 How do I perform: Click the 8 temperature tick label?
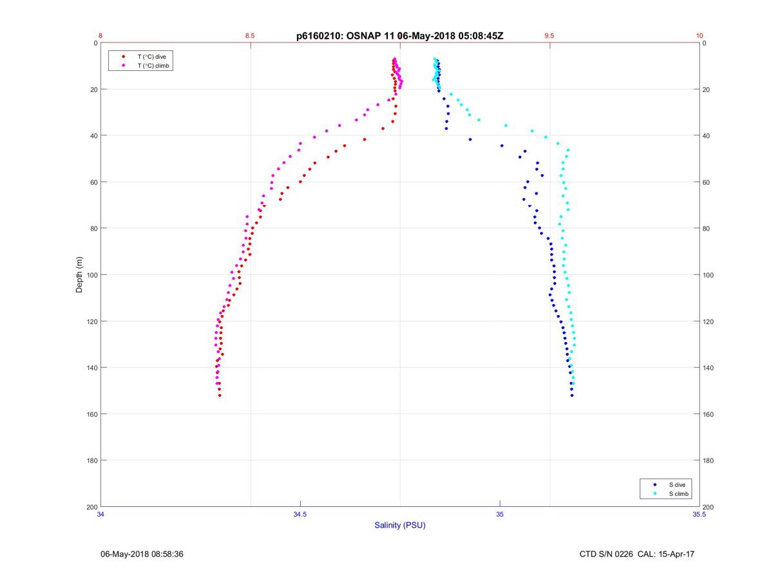101,36
